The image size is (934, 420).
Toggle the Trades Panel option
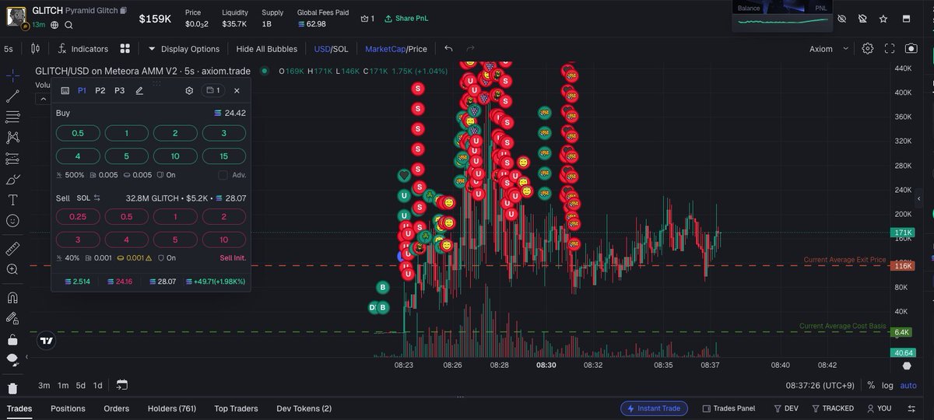click(x=729, y=408)
